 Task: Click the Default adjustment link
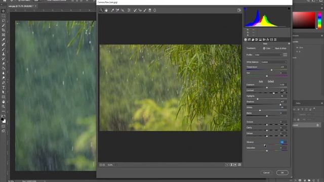(x=271, y=81)
